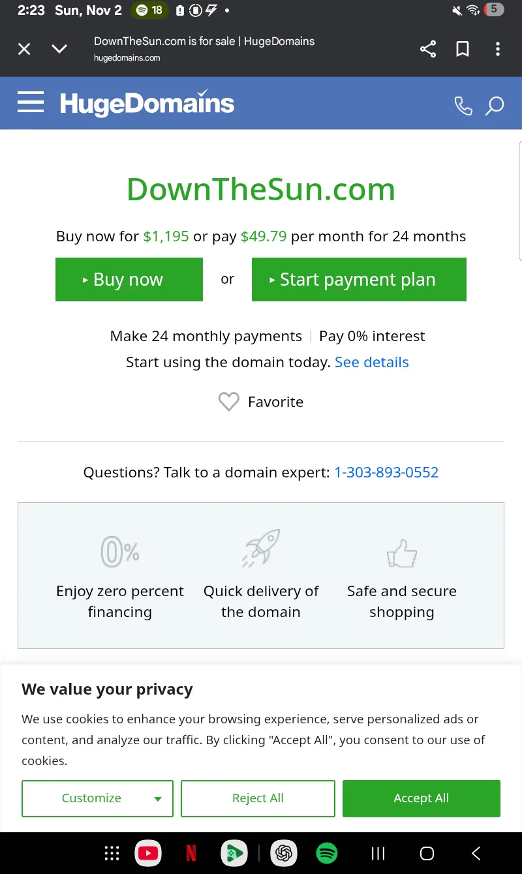The height and width of the screenshot is (874, 522).
Task: Open the See details link
Action: (x=371, y=363)
